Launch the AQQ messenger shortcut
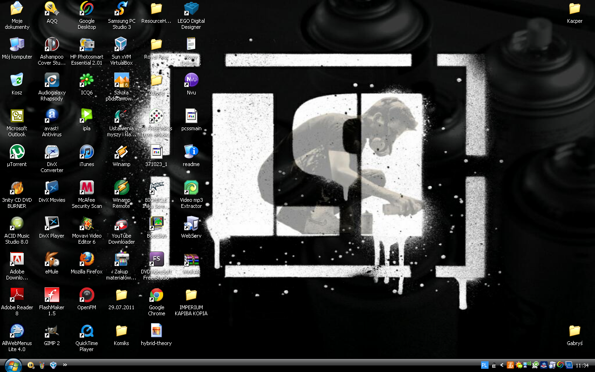Screen dimensions: 595x372 pyautogui.click(x=52, y=13)
